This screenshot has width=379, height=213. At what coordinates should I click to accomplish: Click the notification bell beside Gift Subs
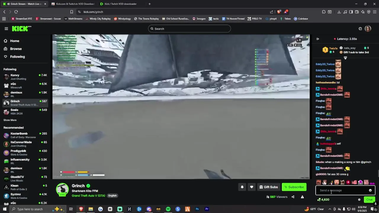(242, 187)
